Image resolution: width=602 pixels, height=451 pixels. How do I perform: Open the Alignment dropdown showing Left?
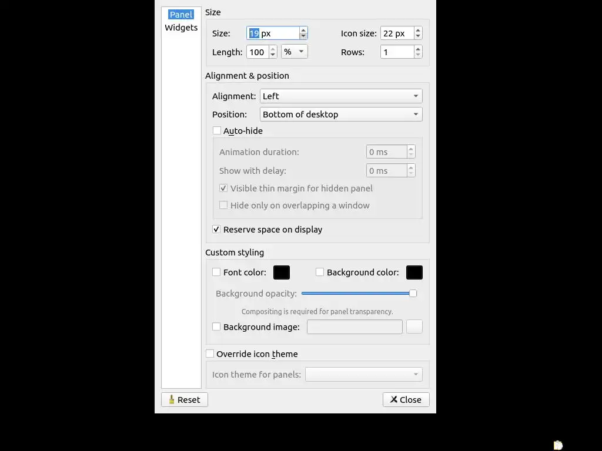point(341,96)
